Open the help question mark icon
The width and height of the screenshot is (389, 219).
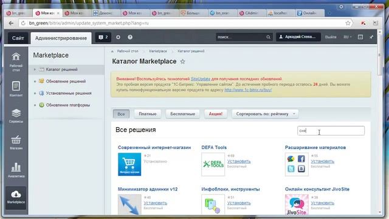point(130,37)
